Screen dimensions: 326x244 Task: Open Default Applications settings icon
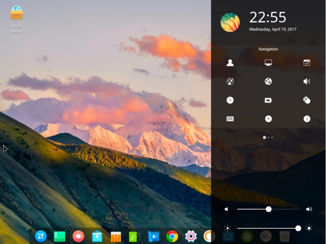click(307, 63)
